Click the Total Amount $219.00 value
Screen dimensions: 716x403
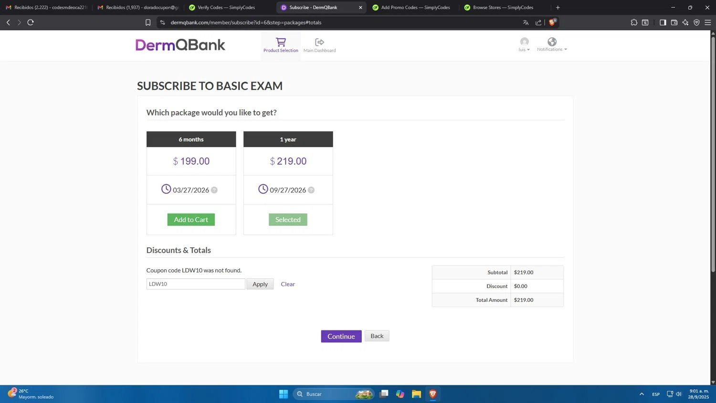[524, 300]
